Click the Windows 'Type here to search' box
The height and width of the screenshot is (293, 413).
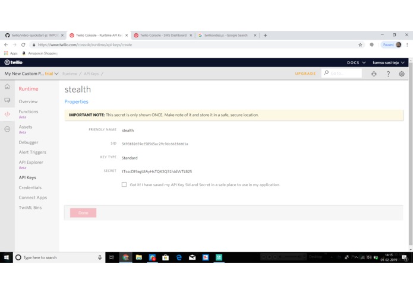tap(58, 257)
